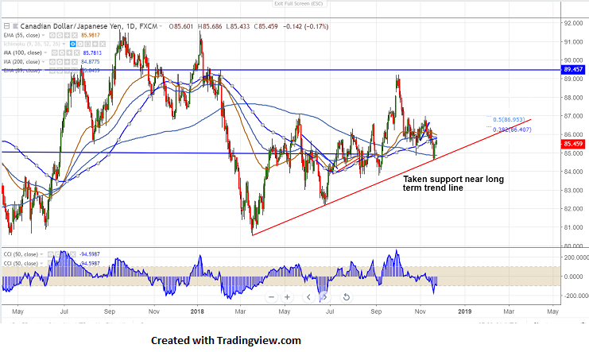Click the 200.0000 CCI scale label
This screenshot has width=589, height=352.
tap(576, 257)
